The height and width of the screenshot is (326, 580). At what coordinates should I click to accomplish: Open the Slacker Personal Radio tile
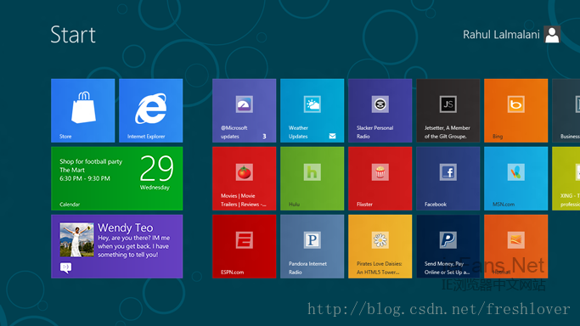point(380,110)
